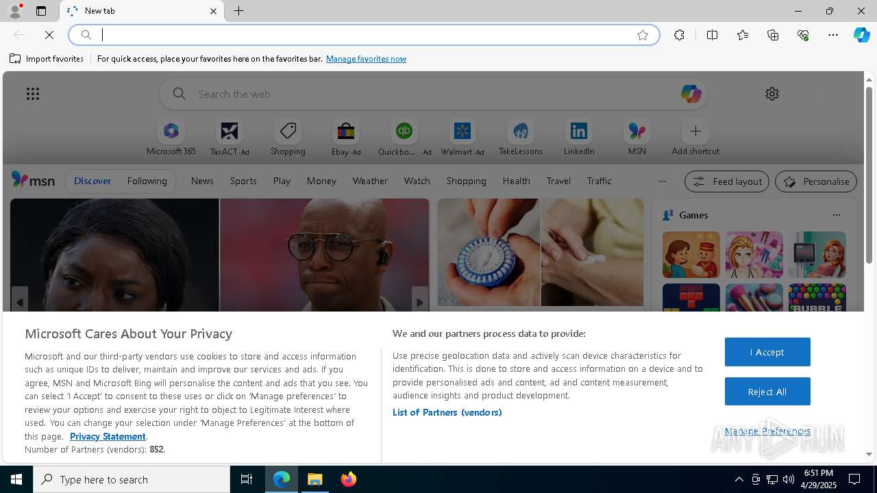This screenshot has width=877, height=493.
Task: Show next headline story
Action: coord(419,302)
